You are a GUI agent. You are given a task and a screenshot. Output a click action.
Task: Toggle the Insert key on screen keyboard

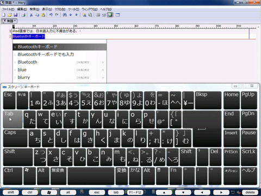tap(231, 138)
